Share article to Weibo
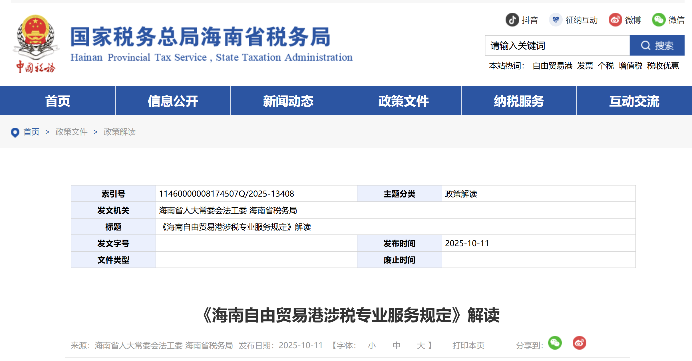This screenshot has width=692, height=361. tap(579, 343)
